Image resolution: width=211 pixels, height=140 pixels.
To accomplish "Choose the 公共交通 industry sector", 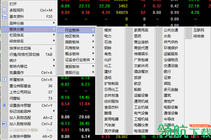I will pyautogui.click(x=171, y=30).
